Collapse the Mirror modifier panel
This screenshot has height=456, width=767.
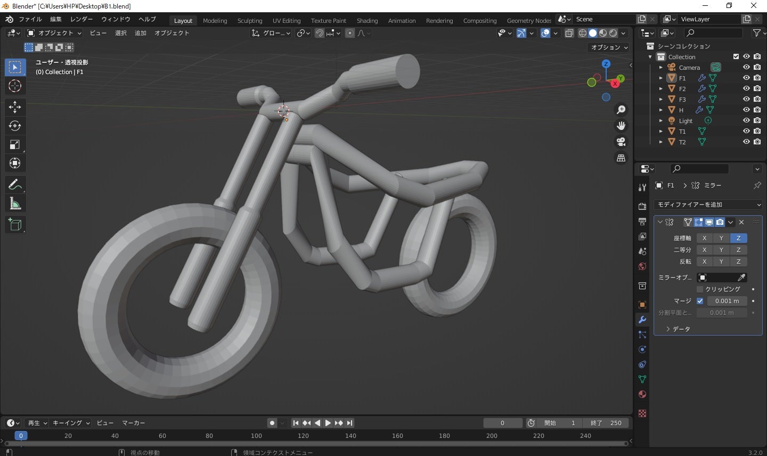(x=660, y=222)
